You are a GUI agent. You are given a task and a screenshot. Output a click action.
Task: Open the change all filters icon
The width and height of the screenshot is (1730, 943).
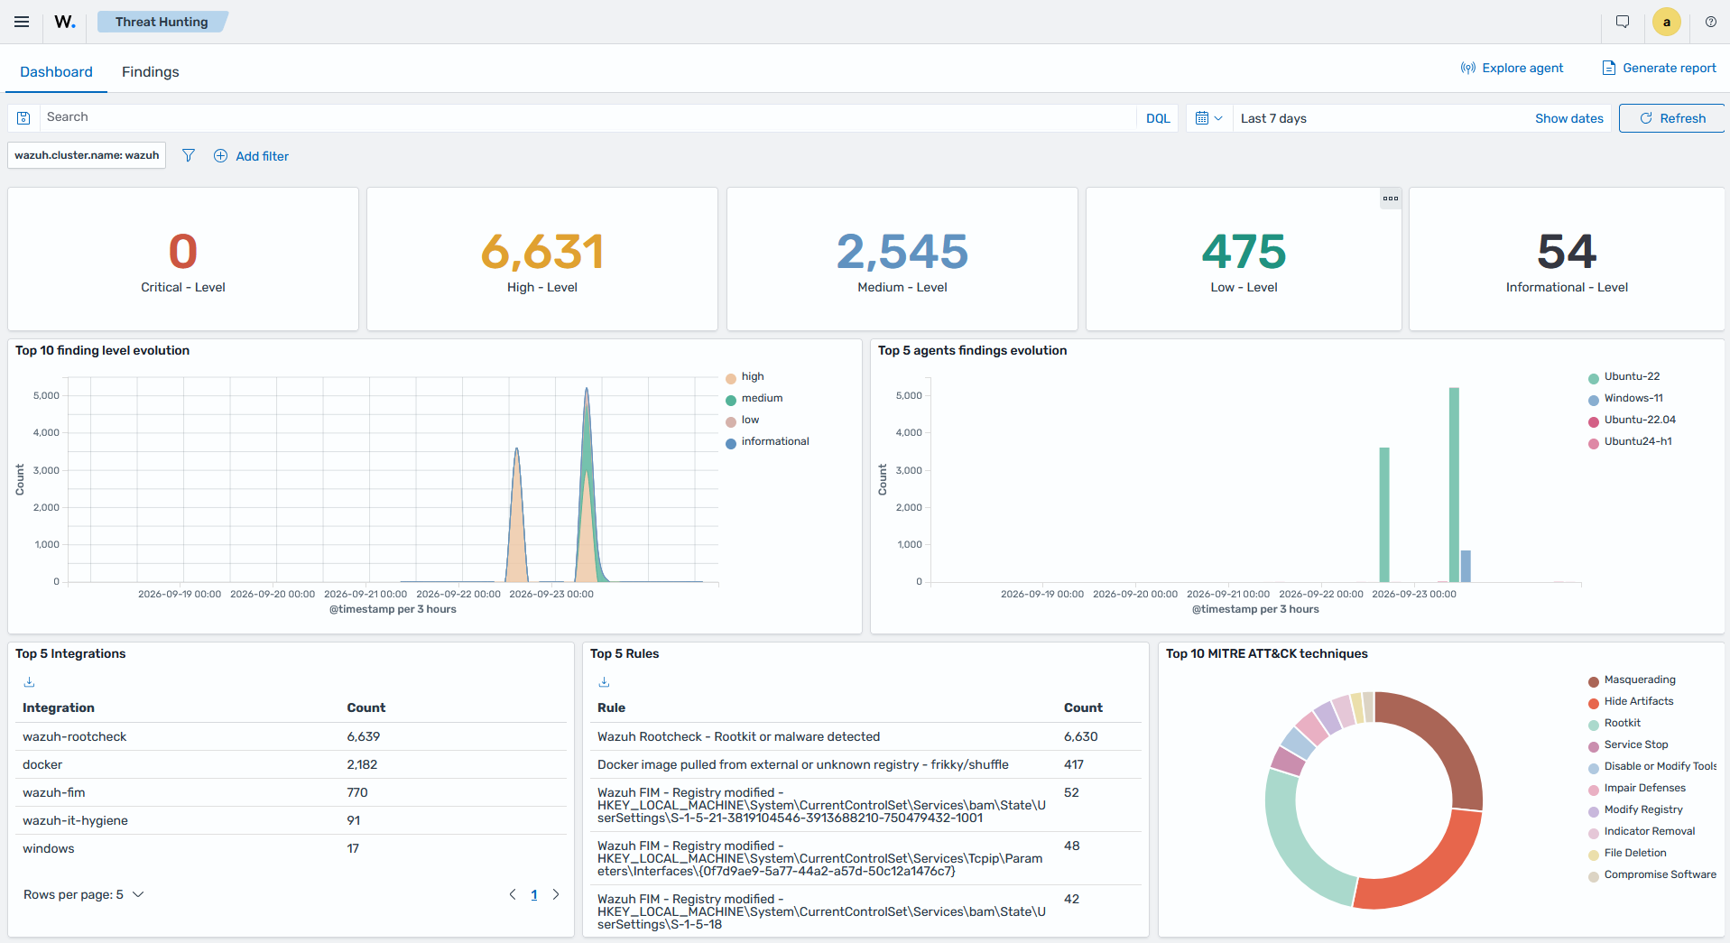[x=189, y=155]
